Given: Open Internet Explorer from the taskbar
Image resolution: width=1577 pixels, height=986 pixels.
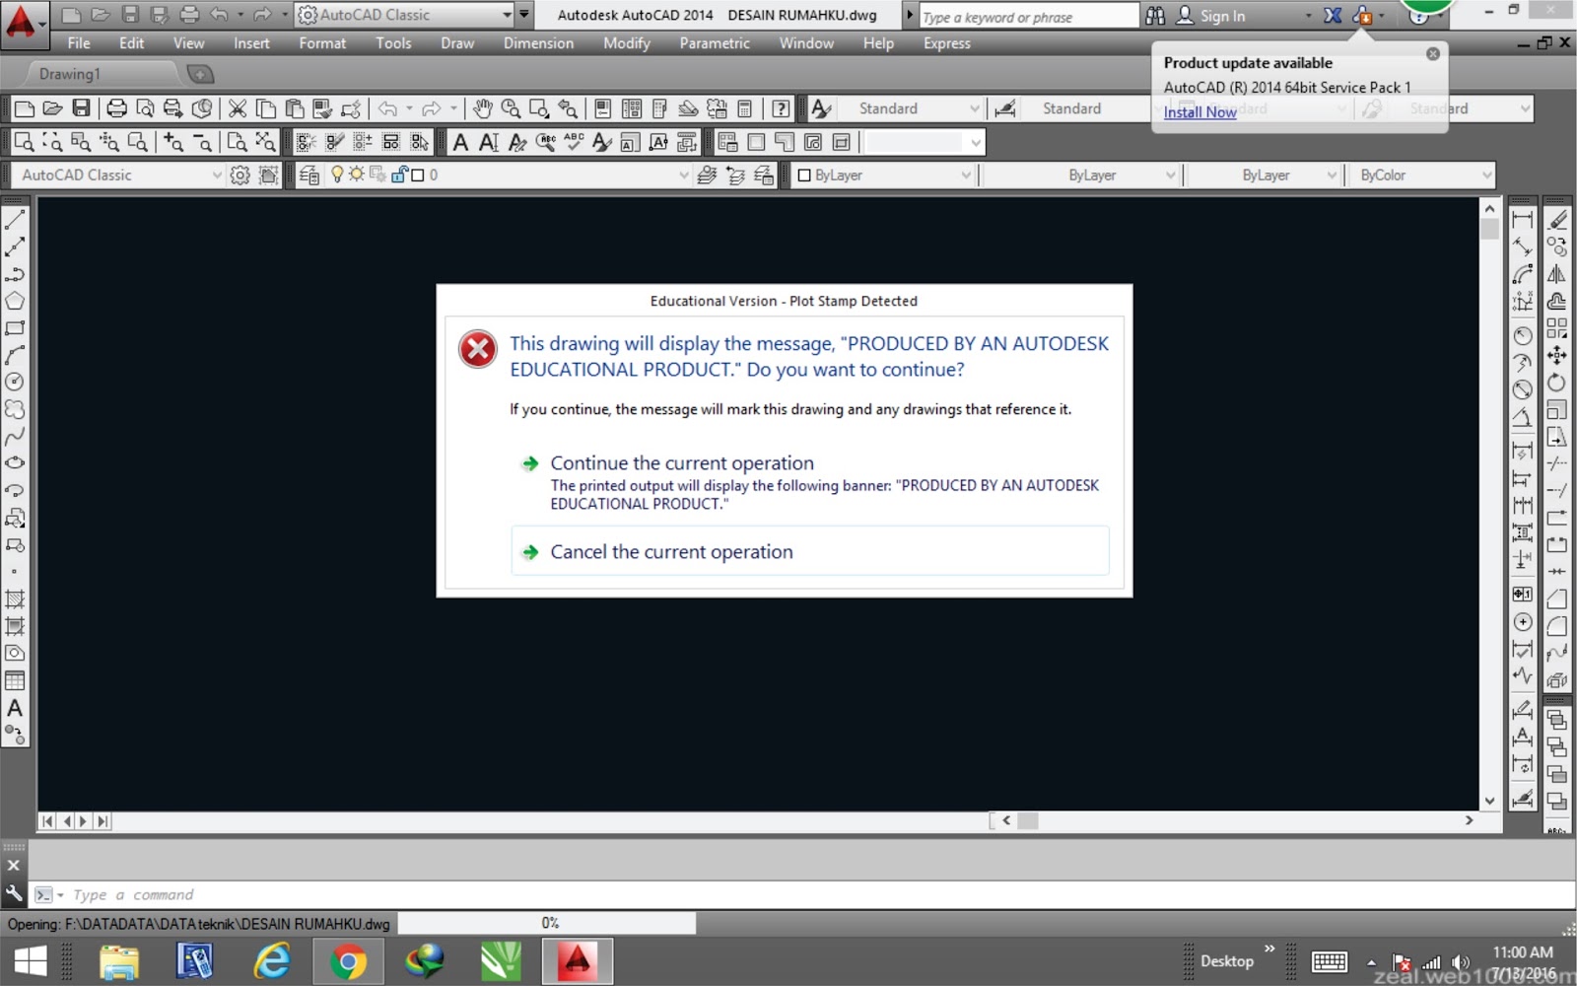Looking at the screenshot, I should tap(272, 961).
